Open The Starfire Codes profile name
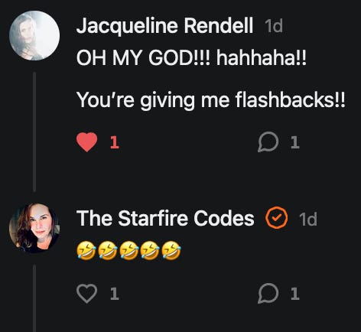361x332 pixels. (x=165, y=218)
